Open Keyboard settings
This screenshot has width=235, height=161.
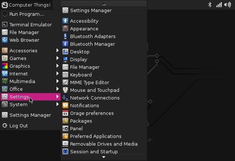(81, 75)
